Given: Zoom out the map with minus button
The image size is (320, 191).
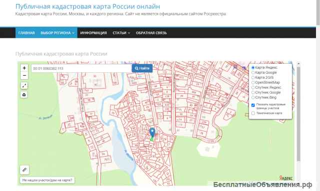Looking at the screenshot, I should [24, 76].
